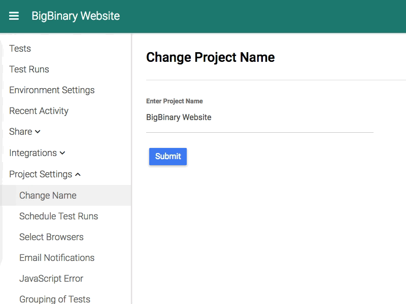Go to Test Runs in sidebar

click(29, 69)
